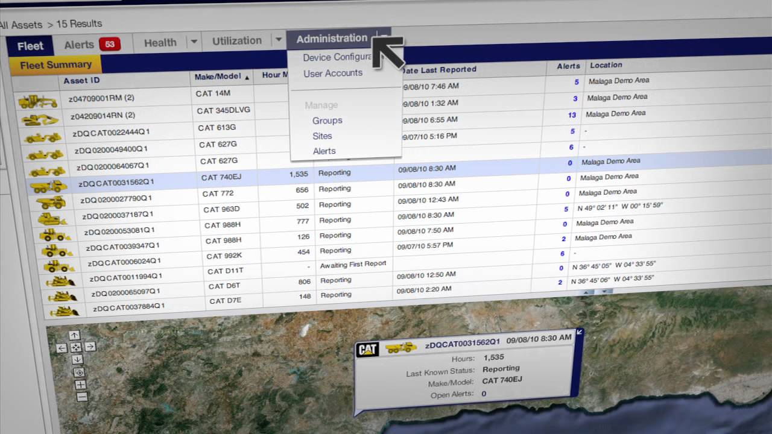Open the Alerts tab with 53 badge
Viewport: 772px width, 434px height.
92,45
